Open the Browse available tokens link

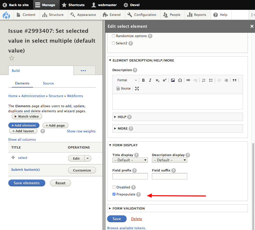coord(127,228)
